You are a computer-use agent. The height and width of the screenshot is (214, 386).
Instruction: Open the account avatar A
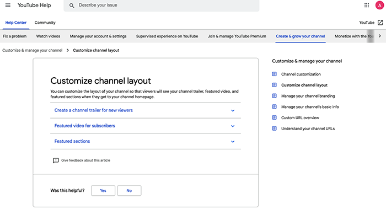pyautogui.click(x=379, y=5)
